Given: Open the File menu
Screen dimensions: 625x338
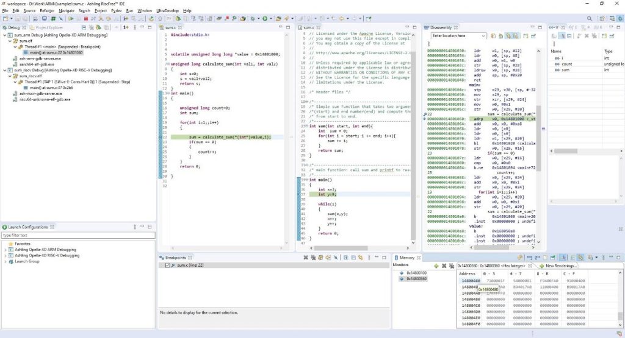Looking at the screenshot, I should pyautogui.click(x=5, y=11).
